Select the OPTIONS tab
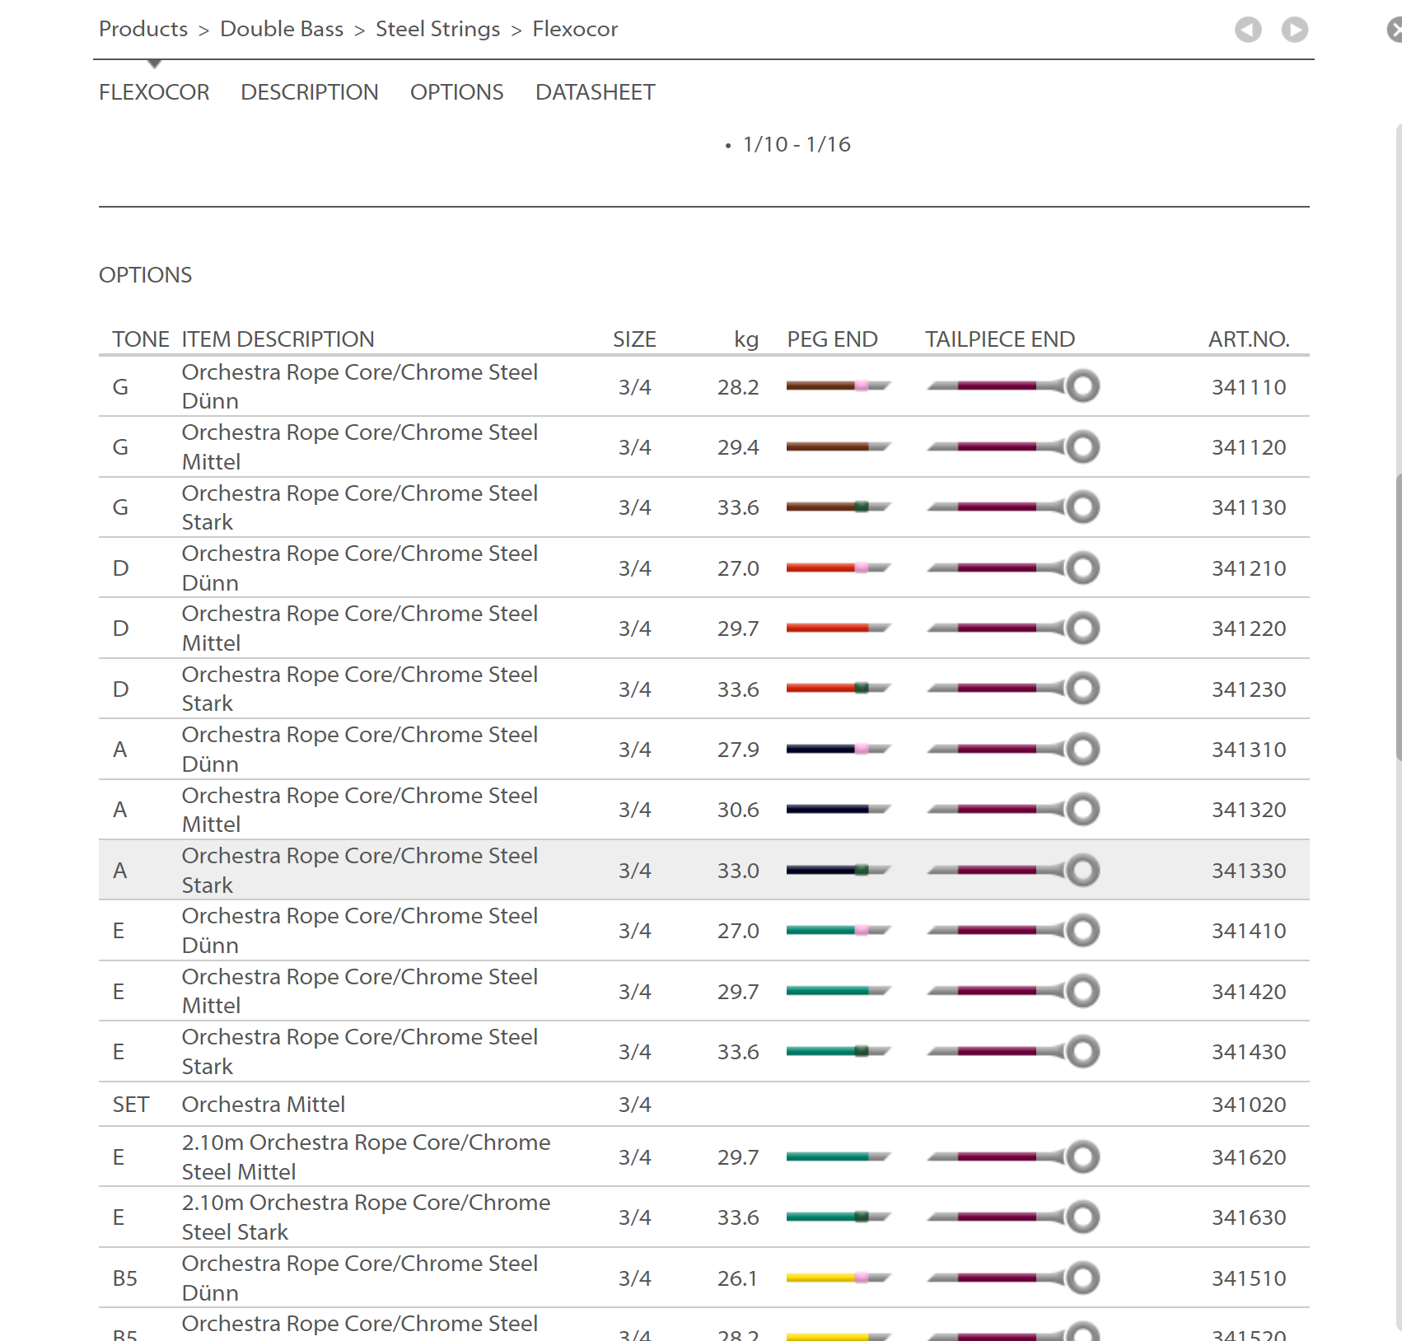1402x1341 pixels. point(457,92)
